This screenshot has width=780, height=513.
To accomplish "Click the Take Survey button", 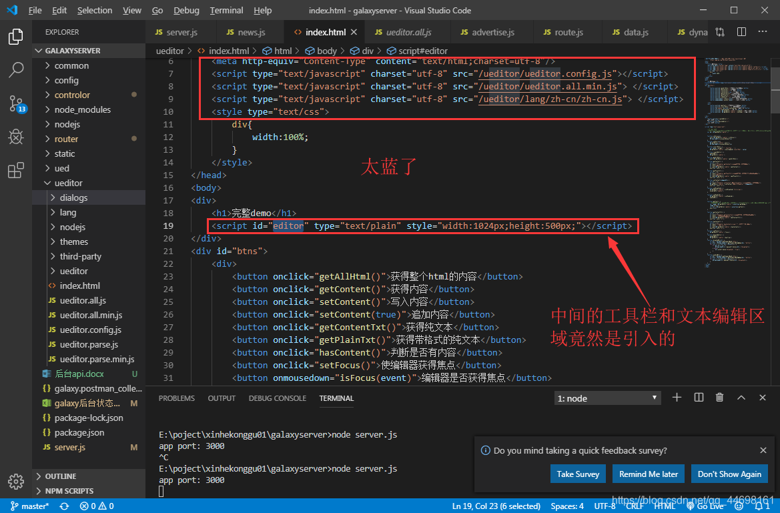I will point(578,474).
